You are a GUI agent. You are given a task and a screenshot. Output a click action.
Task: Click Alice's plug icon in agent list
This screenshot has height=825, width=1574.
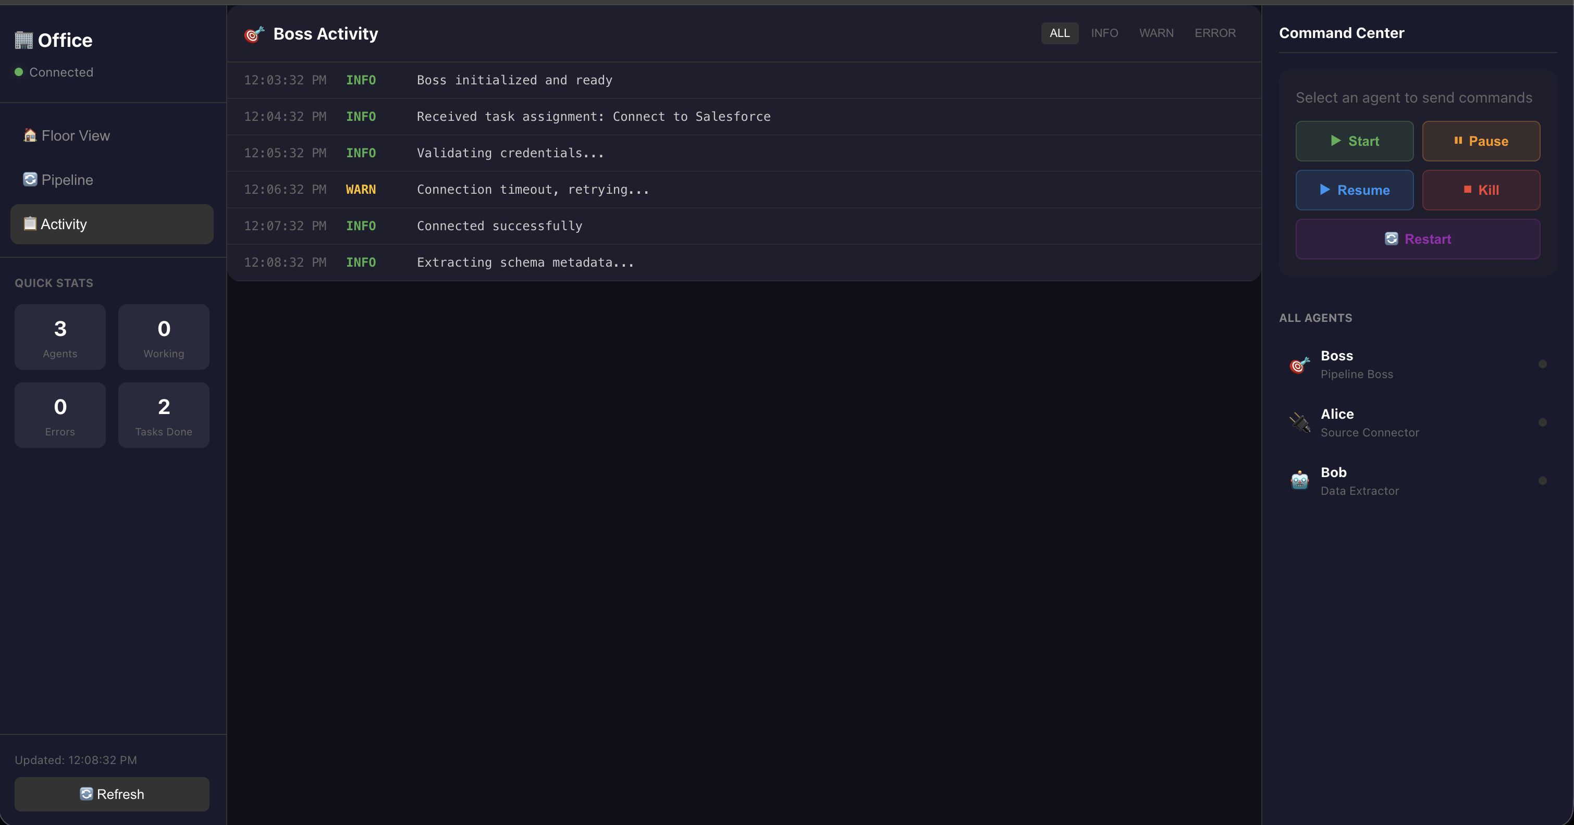[1299, 422]
